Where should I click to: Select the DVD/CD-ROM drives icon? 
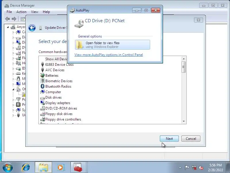click(x=42, y=108)
